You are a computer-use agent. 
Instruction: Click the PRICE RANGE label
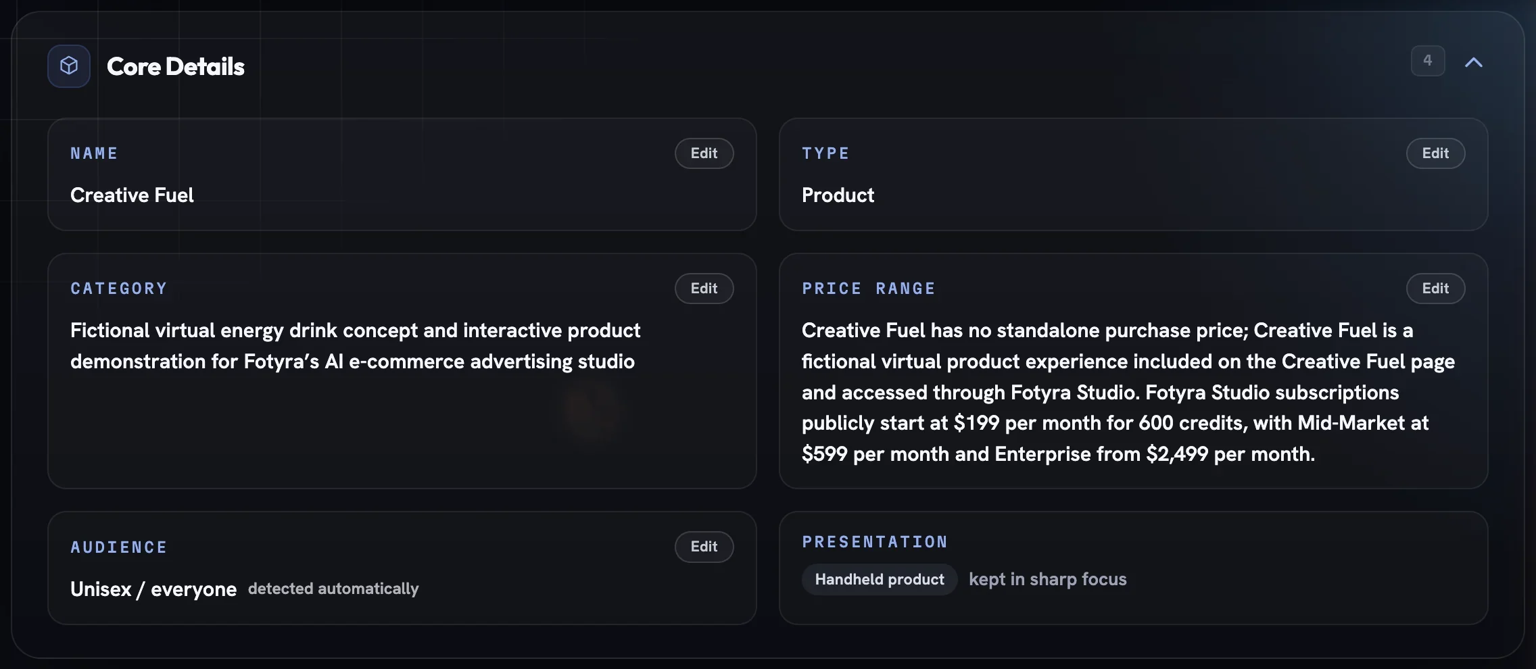pos(869,289)
